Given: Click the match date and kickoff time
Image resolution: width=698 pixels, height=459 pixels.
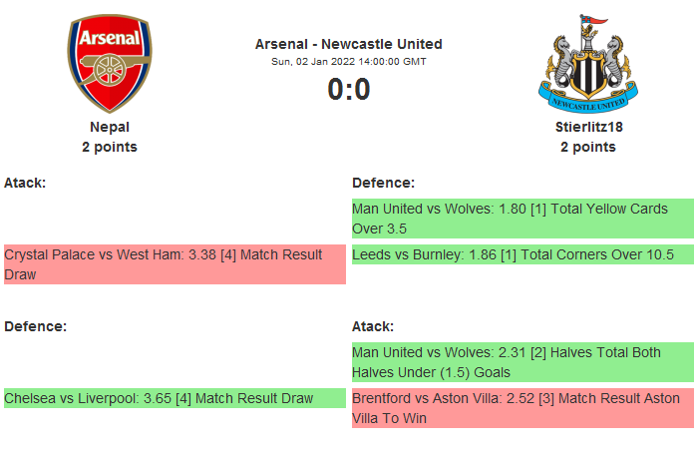Looking at the screenshot, I should click(348, 62).
